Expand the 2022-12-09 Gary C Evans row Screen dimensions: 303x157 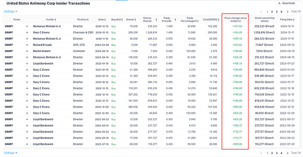(x=27, y=107)
